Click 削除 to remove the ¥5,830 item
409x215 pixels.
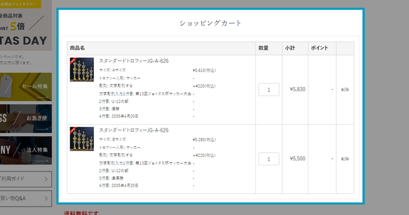coord(345,89)
